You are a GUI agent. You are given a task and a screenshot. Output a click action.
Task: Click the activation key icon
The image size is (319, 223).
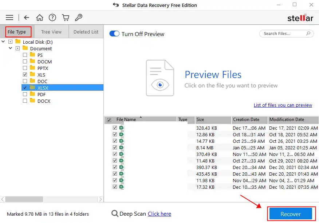pos(79,17)
